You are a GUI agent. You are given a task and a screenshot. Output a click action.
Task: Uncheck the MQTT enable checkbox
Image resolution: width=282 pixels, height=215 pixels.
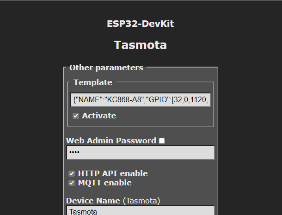click(x=72, y=183)
